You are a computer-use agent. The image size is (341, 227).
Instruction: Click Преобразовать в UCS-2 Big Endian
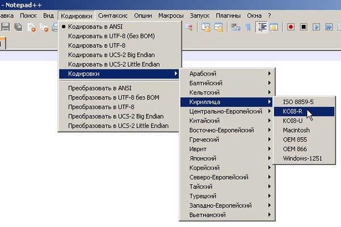(119, 116)
